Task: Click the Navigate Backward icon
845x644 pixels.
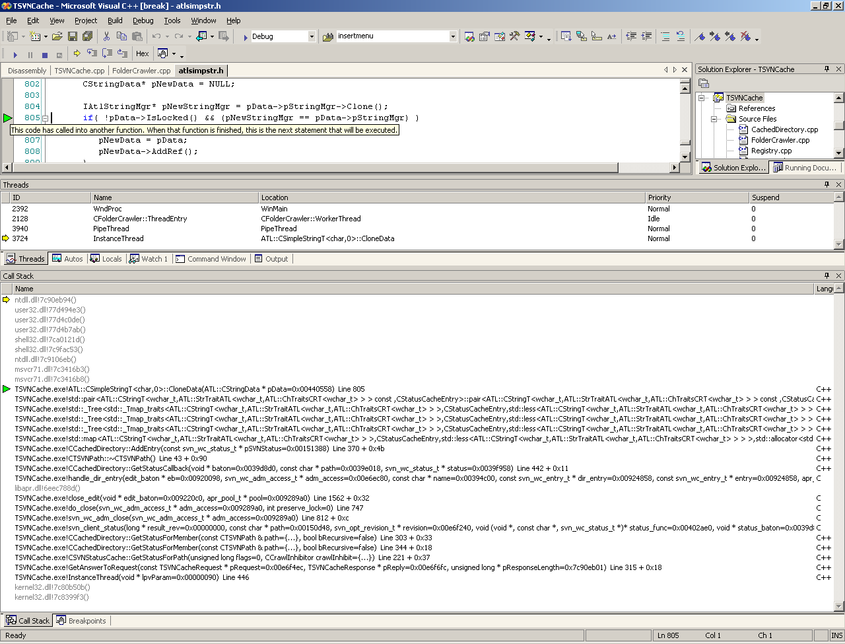Action: click(201, 36)
